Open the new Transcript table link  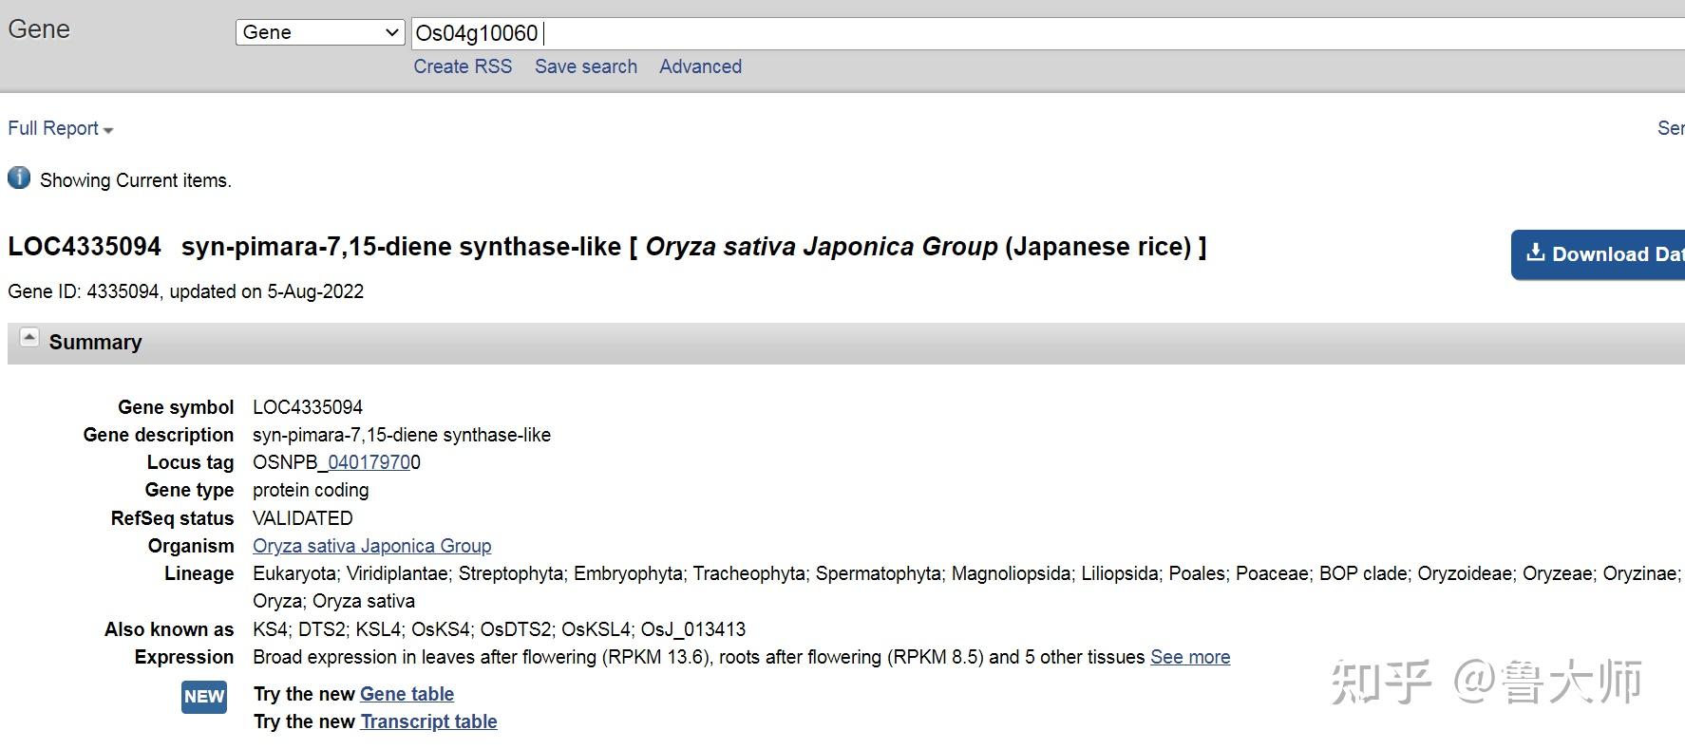coord(428,721)
